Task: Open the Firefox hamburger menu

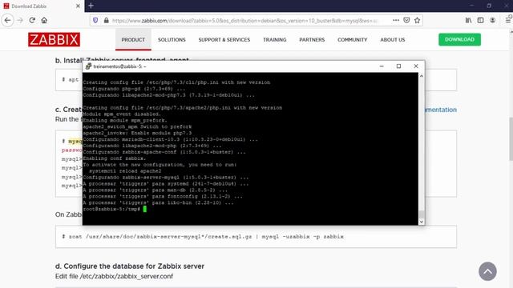Action: coord(508,20)
